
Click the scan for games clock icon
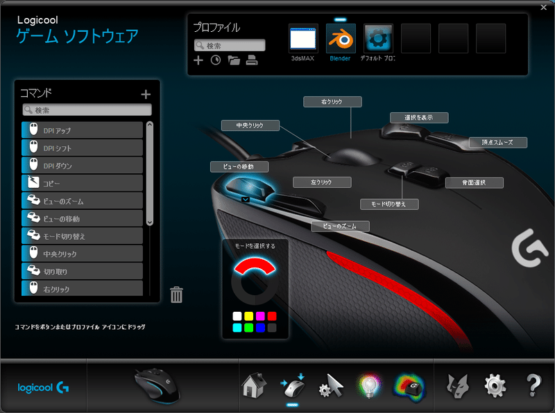pos(216,60)
